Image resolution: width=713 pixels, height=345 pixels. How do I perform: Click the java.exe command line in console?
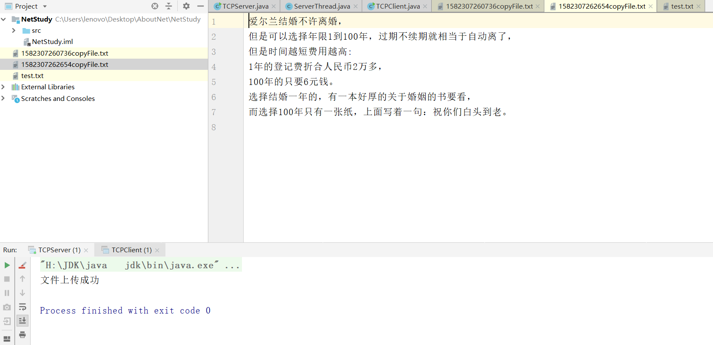pyautogui.click(x=140, y=265)
